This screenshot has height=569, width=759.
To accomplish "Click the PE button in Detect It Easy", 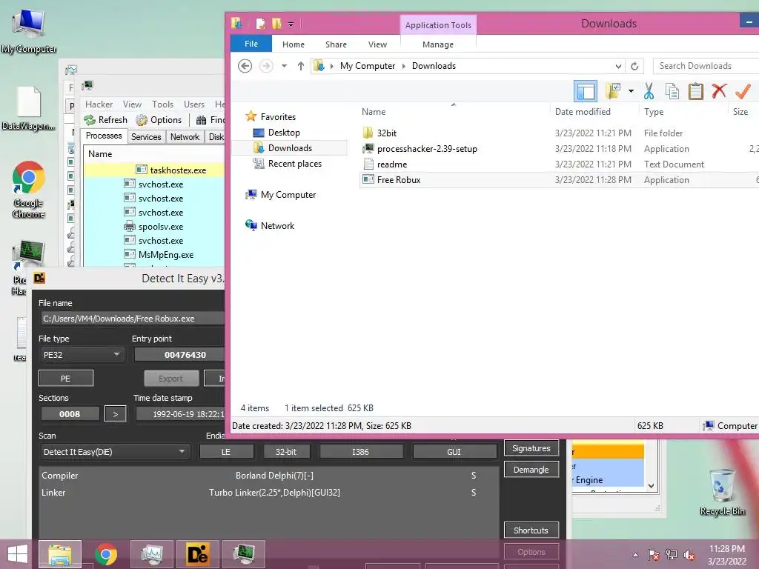I will point(66,379).
